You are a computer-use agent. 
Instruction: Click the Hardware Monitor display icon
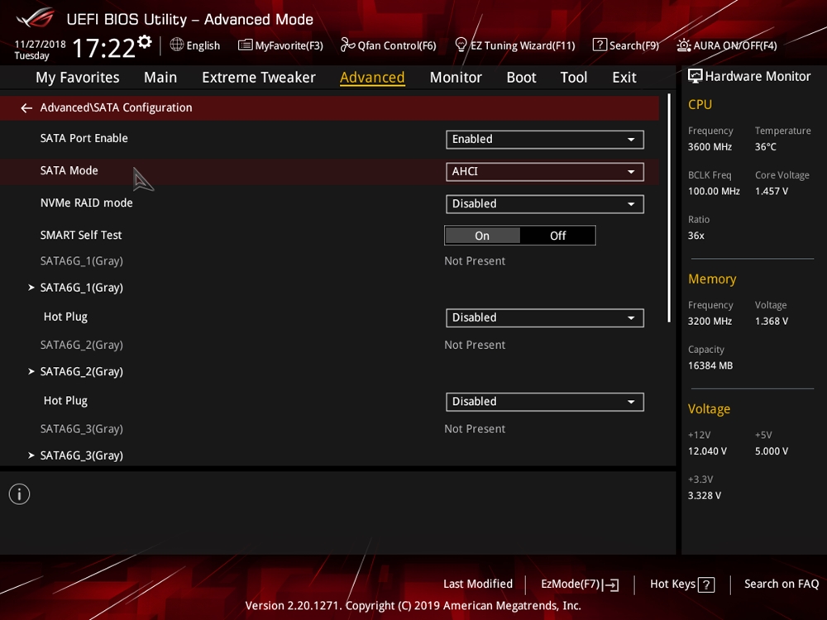click(696, 76)
